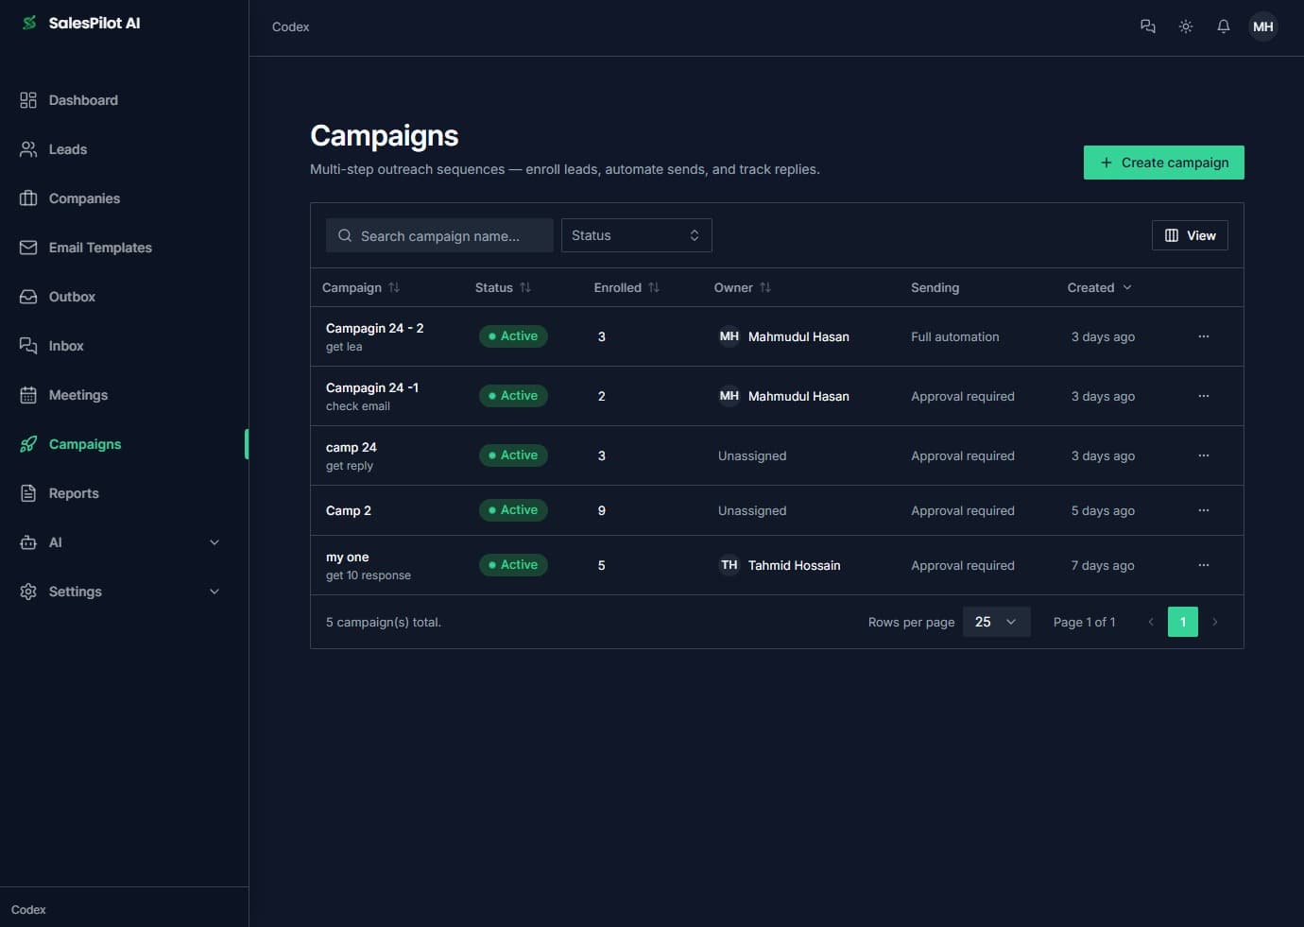The width and height of the screenshot is (1304, 927).
Task: Expand the Settings sidebar chevron
Action: [x=214, y=592]
